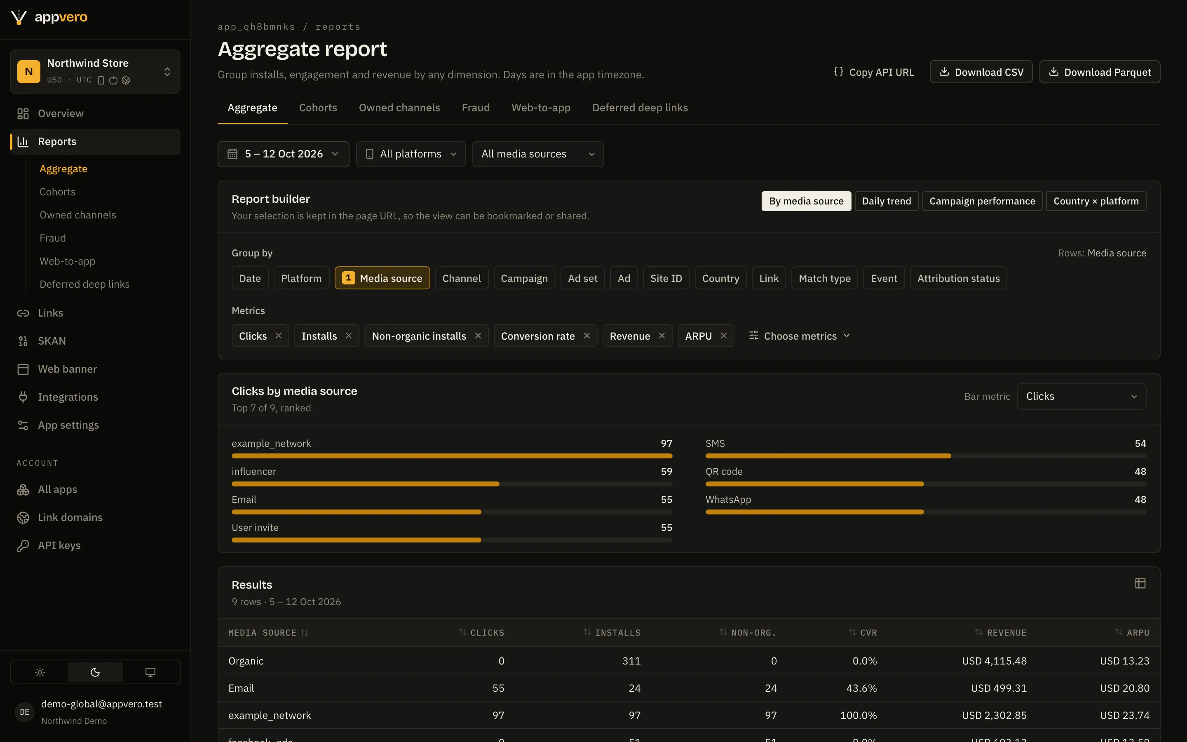1187x742 pixels.
Task: Click the All apps icon
Action: (23, 489)
